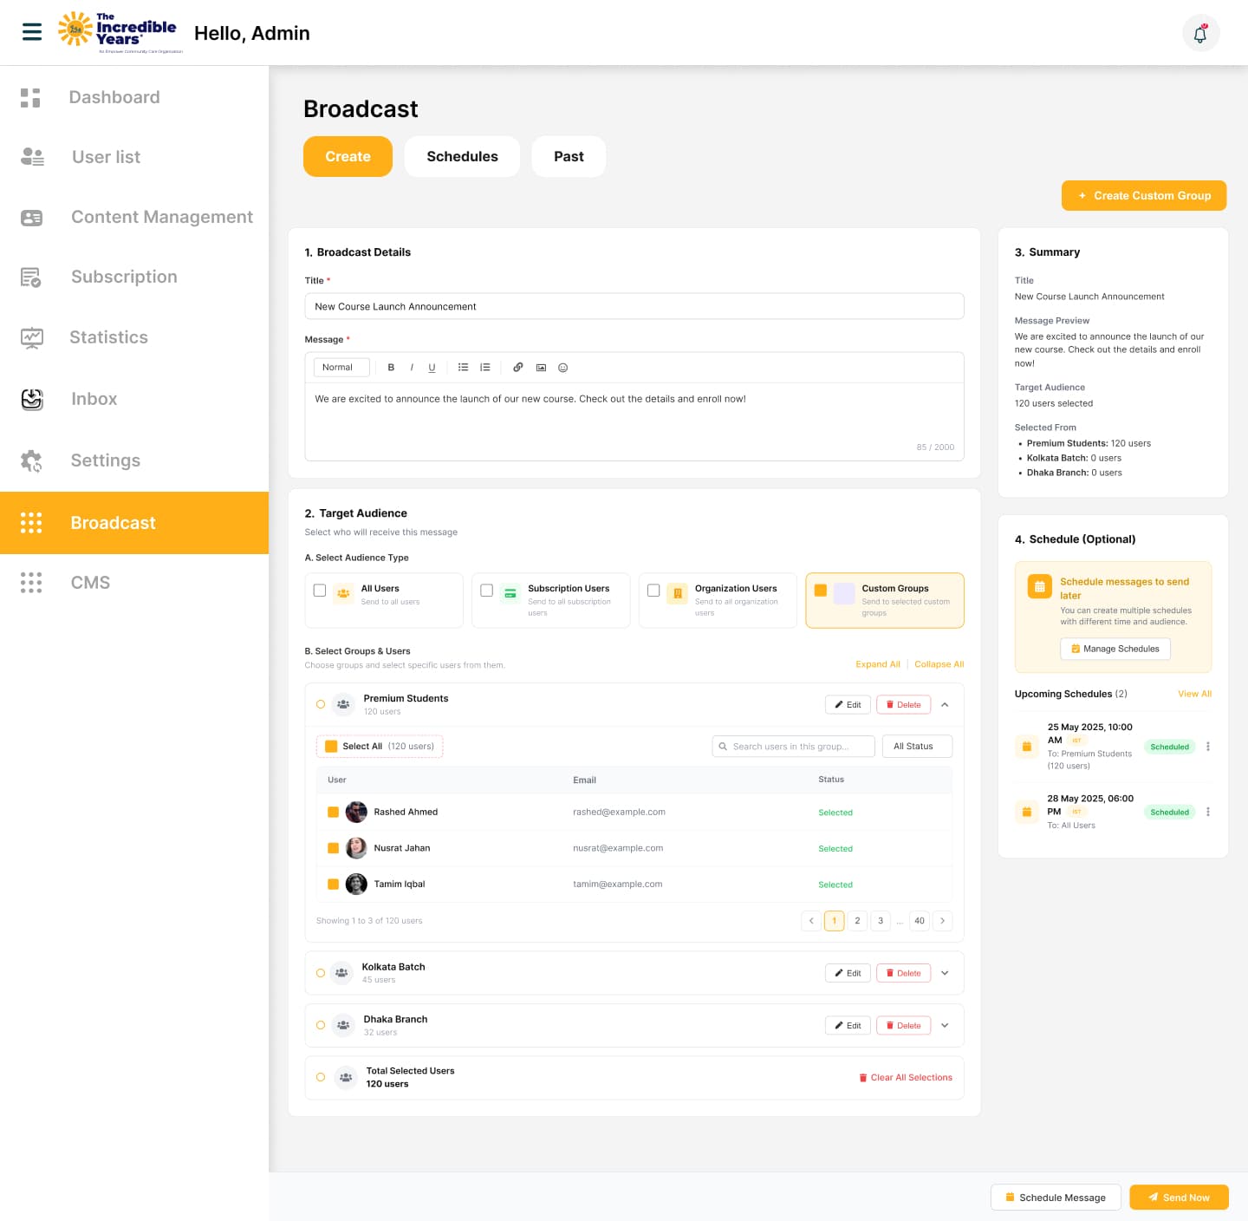This screenshot has height=1221, width=1248.
Task: Underline the selected message text
Action: [432, 368]
